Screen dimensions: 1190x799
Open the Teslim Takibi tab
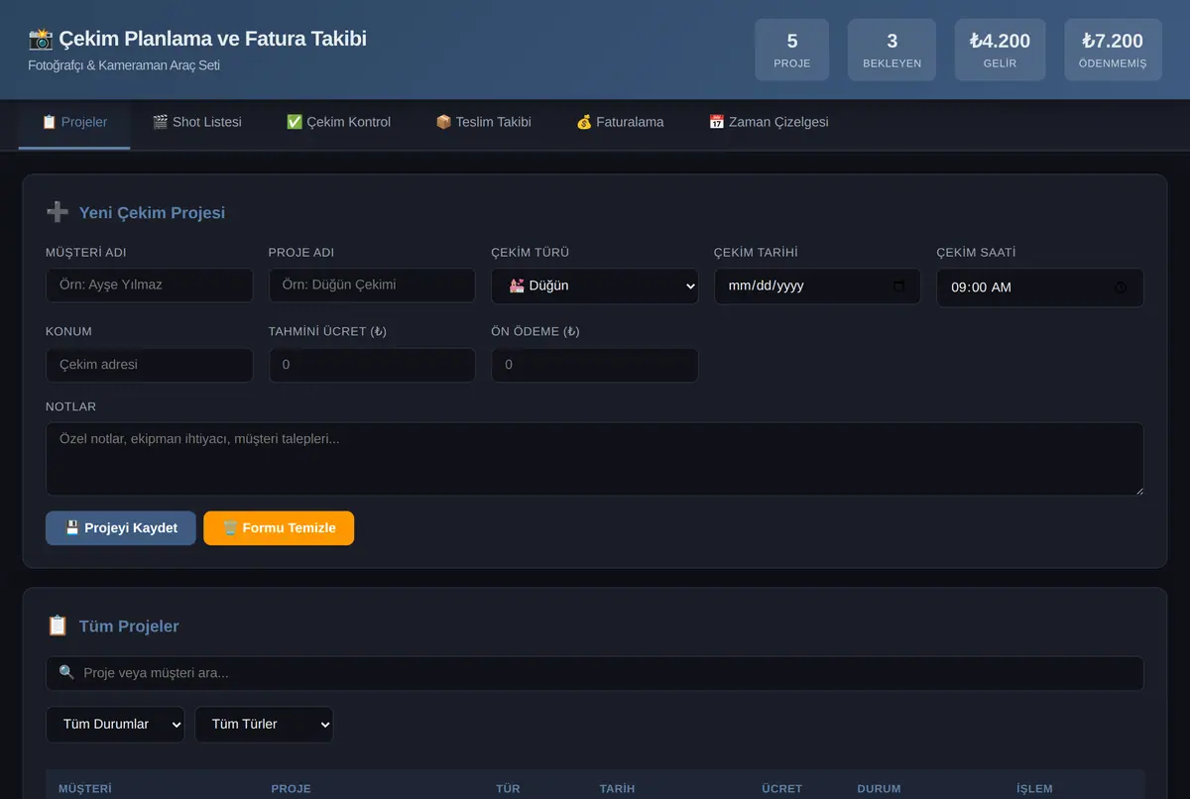coord(483,123)
